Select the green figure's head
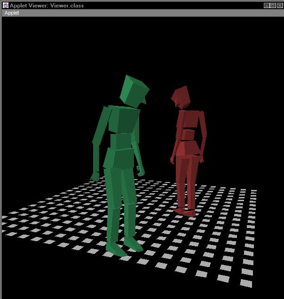This screenshot has height=299, width=284. click(134, 91)
